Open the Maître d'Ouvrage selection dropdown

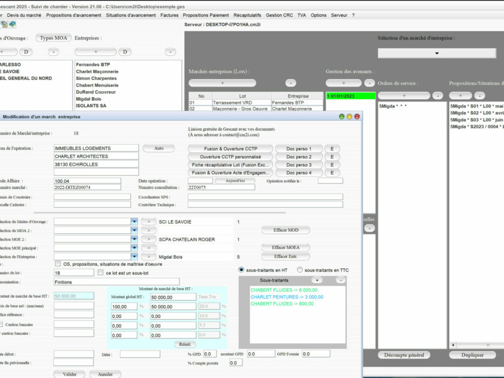[x=134, y=221]
